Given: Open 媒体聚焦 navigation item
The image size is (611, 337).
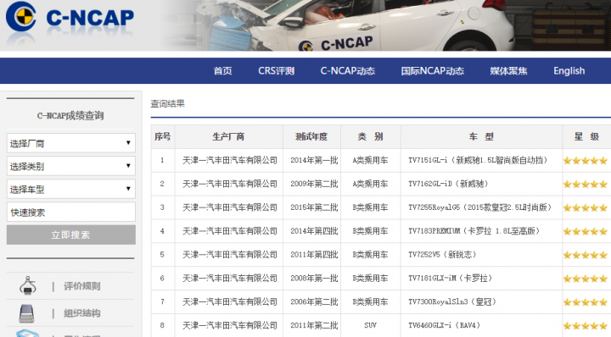Looking at the screenshot, I should click(508, 71).
